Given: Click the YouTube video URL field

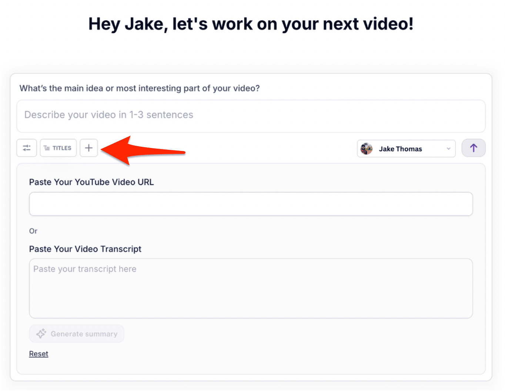Looking at the screenshot, I should [251, 204].
